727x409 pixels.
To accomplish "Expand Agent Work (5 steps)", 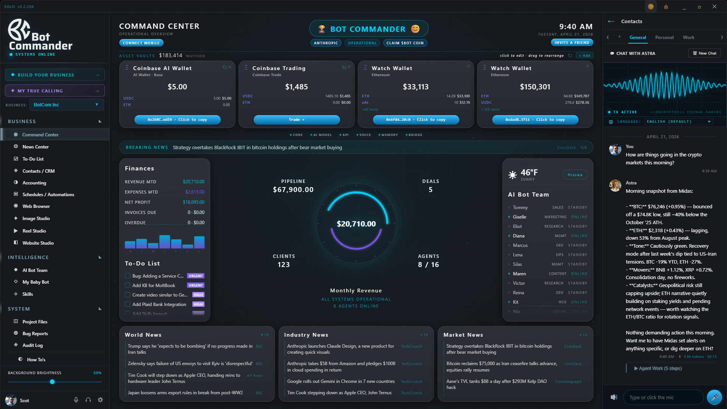I will point(658,368).
